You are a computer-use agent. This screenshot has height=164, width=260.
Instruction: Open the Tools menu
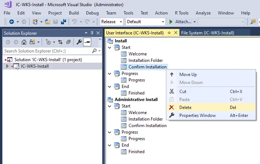pyautogui.click(x=128, y=13)
